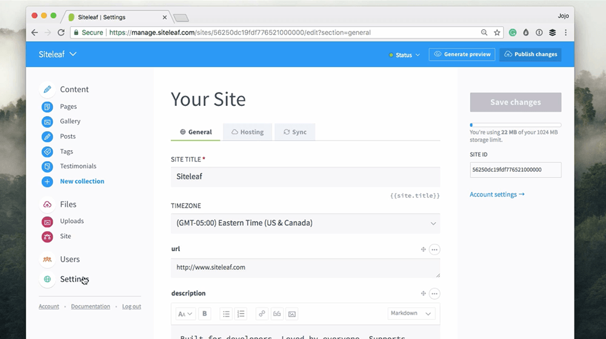Click the storage usage progress bar
This screenshot has width=606, height=339.
pyautogui.click(x=516, y=125)
